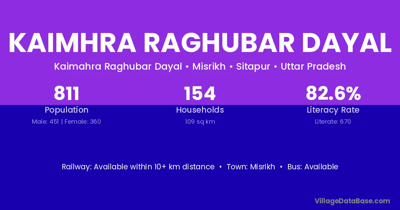Click the 82.6% literacy figure
The height and width of the screenshot is (210, 400).
[333, 94]
